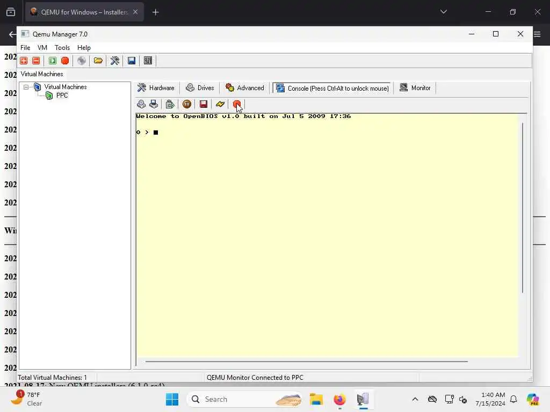
Task: Click the red stop icon in main toolbar
Action: click(x=65, y=61)
